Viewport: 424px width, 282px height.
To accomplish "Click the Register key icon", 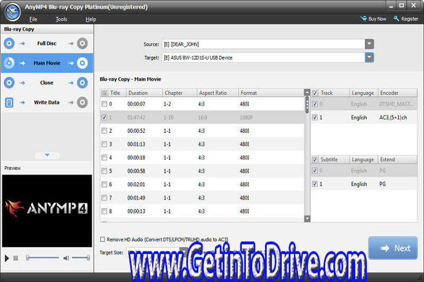I will pyautogui.click(x=396, y=19).
